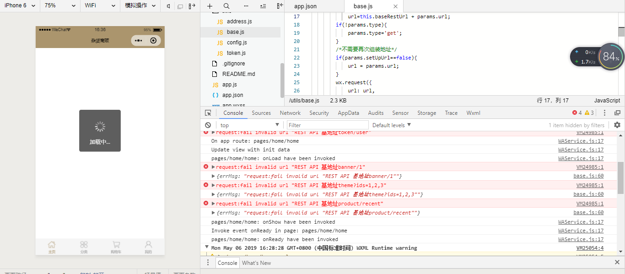Open the WiFi network dropdown
This screenshot has width=625, height=274.
pos(100,5)
